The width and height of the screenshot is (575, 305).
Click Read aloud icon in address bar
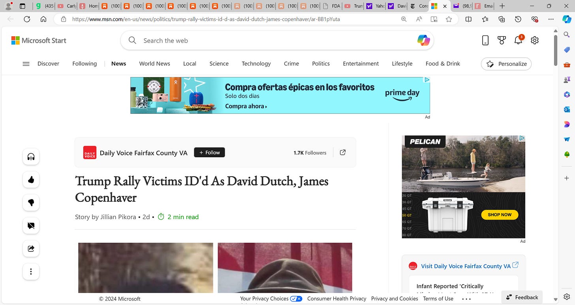[419, 19]
